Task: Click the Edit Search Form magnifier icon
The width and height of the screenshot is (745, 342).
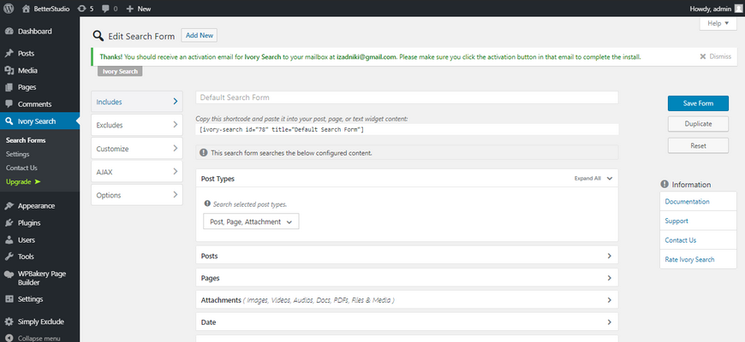Action: [x=98, y=36]
